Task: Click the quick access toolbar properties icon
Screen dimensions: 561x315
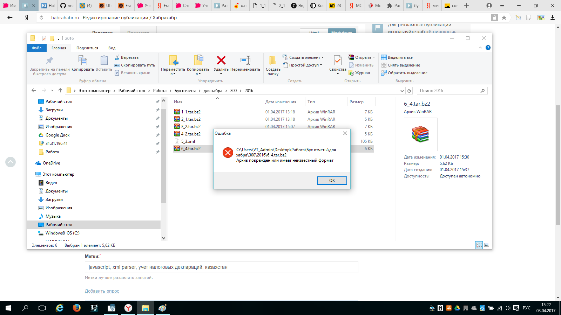Action: tap(44, 38)
